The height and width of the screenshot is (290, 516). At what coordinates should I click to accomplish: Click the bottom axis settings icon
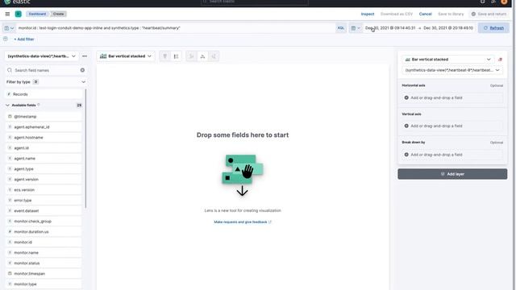click(x=202, y=56)
